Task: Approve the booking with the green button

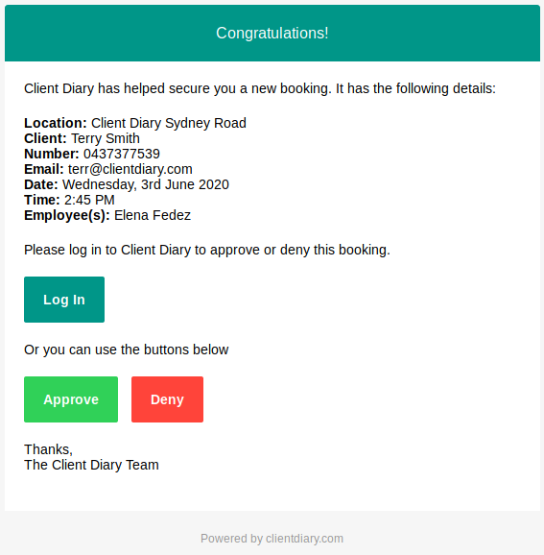Action: pos(71,399)
